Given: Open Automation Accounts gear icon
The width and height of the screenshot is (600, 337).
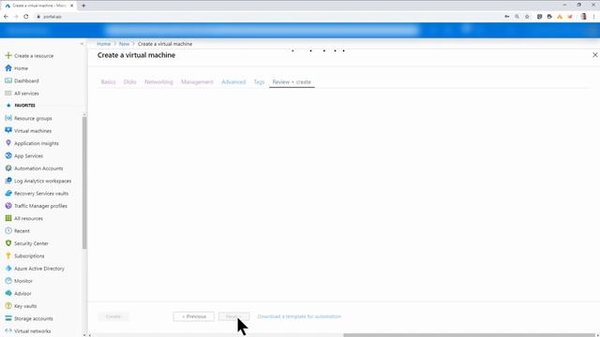Looking at the screenshot, I should pyautogui.click(x=8, y=168).
